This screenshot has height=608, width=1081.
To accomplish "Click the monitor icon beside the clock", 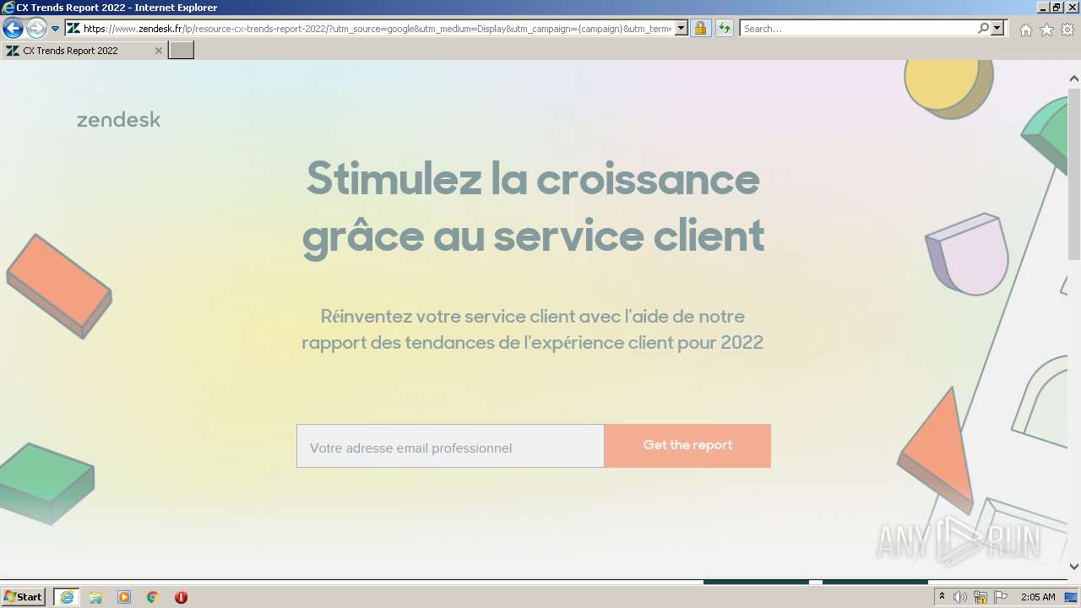I will (x=1071, y=597).
